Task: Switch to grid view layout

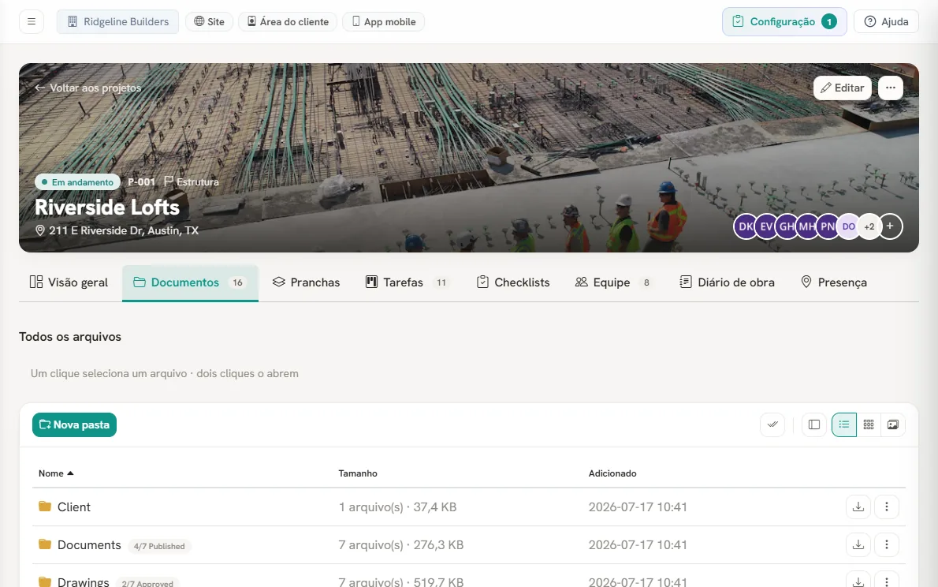Action: 869,424
